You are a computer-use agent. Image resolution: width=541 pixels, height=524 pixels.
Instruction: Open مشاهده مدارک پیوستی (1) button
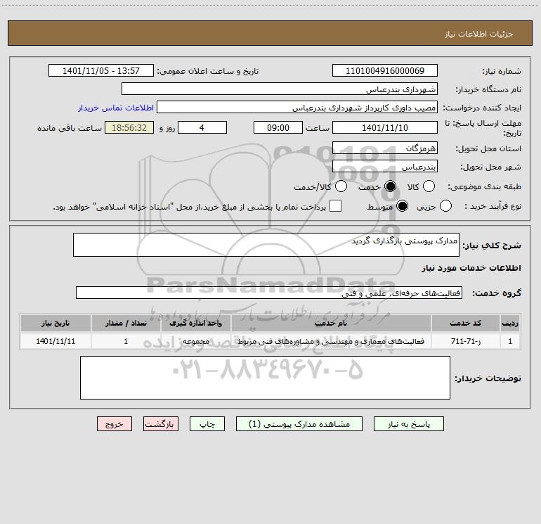[x=299, y=424]
